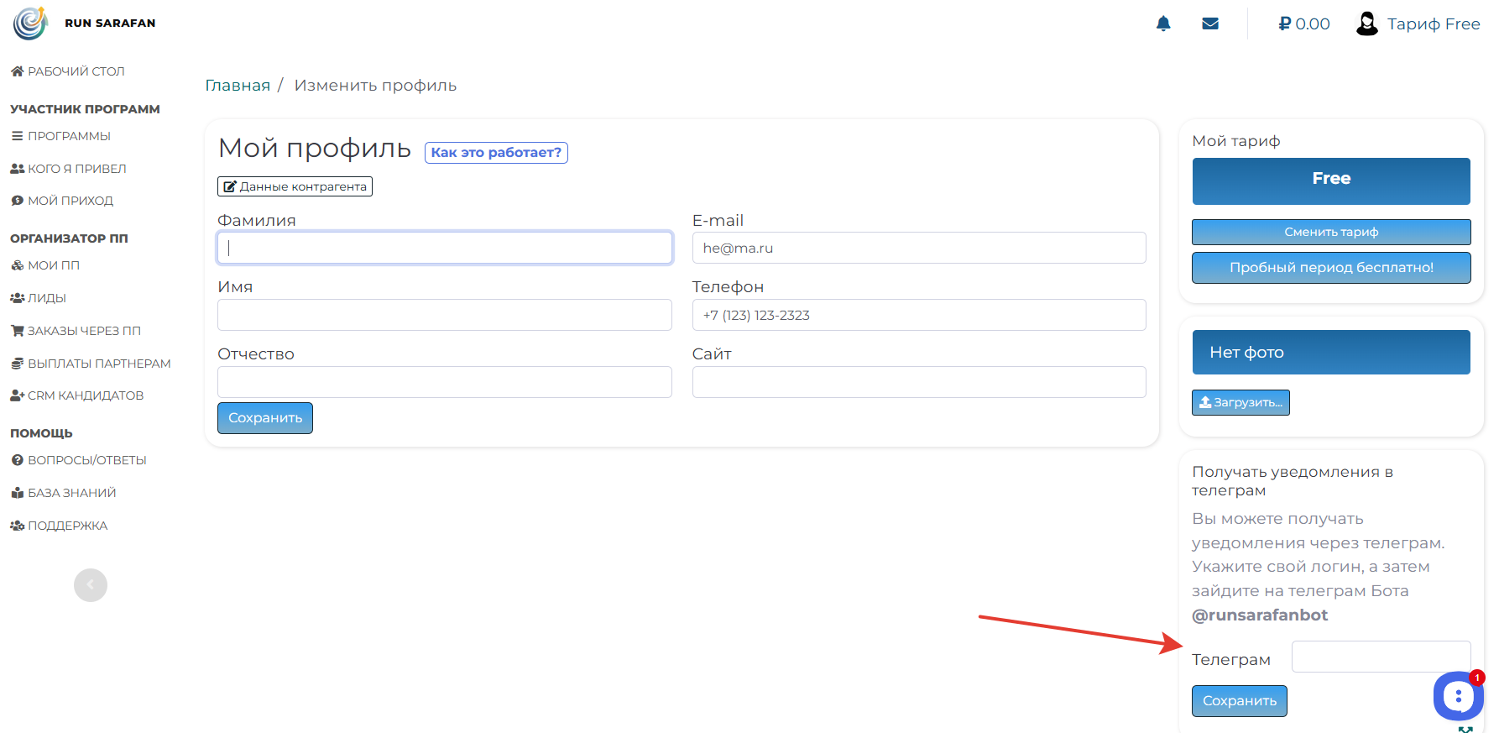Click the Имя input field
Screen dimensions: 1499x733
444,315
